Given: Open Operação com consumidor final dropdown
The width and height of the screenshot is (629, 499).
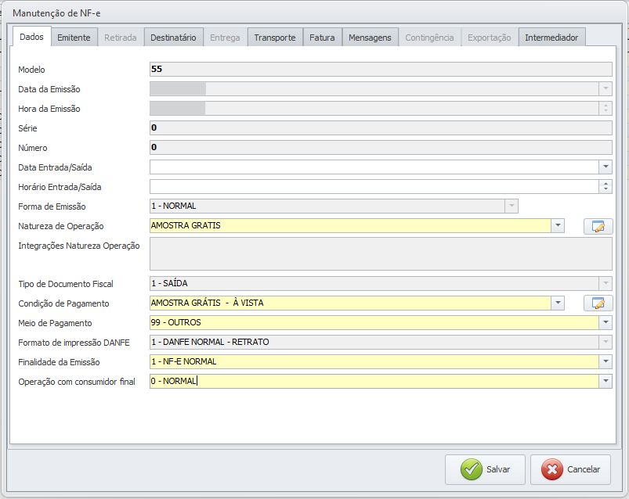Looking at the screenshot, I should click(605, 381).
